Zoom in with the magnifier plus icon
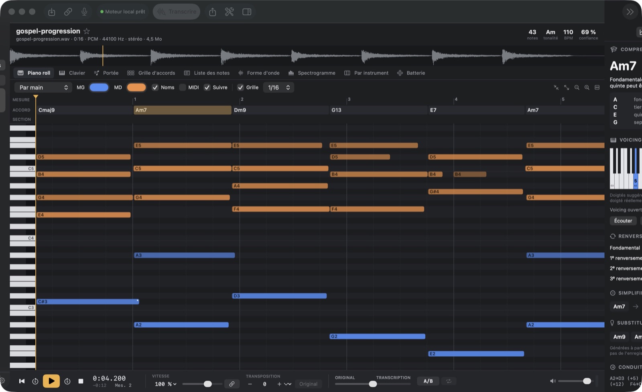Viewport: 642px width, 392px height. (587, 87)
